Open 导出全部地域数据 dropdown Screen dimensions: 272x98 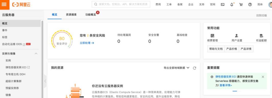point(176,68)
